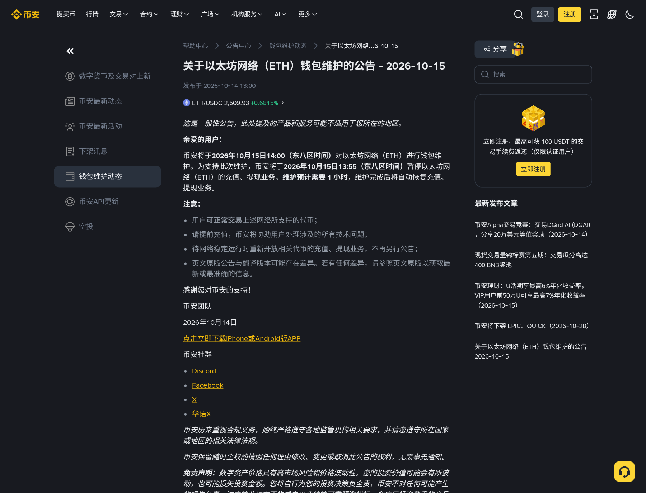The width and height of the screenshot is (646, 493).
Task: Open 一键买币 from top navigation
Action: (63, 14)
